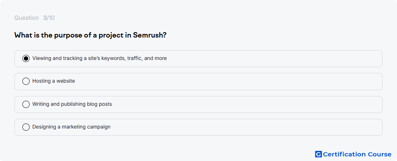This screenshot has width=397, height=161.
Task: Click the word 'Semrush' in the heading
Action: click(149, 35)
